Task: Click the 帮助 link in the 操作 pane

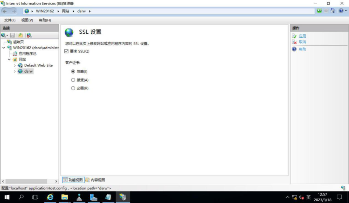Action: pos(302,49)
